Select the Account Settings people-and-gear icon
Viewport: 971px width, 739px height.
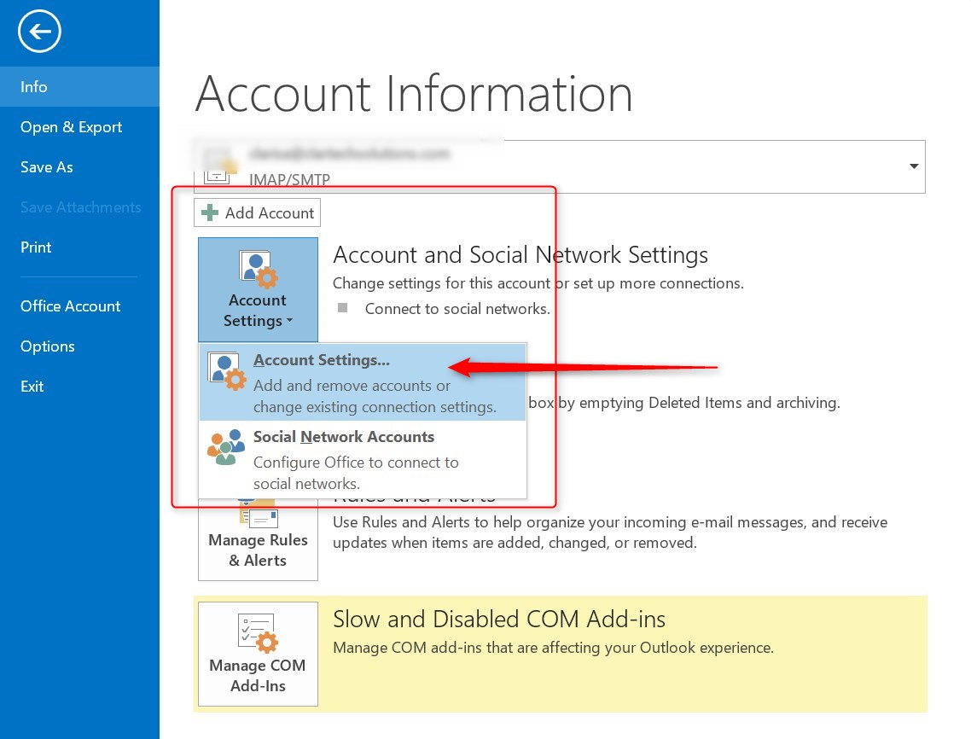click(x=258, y=268)
